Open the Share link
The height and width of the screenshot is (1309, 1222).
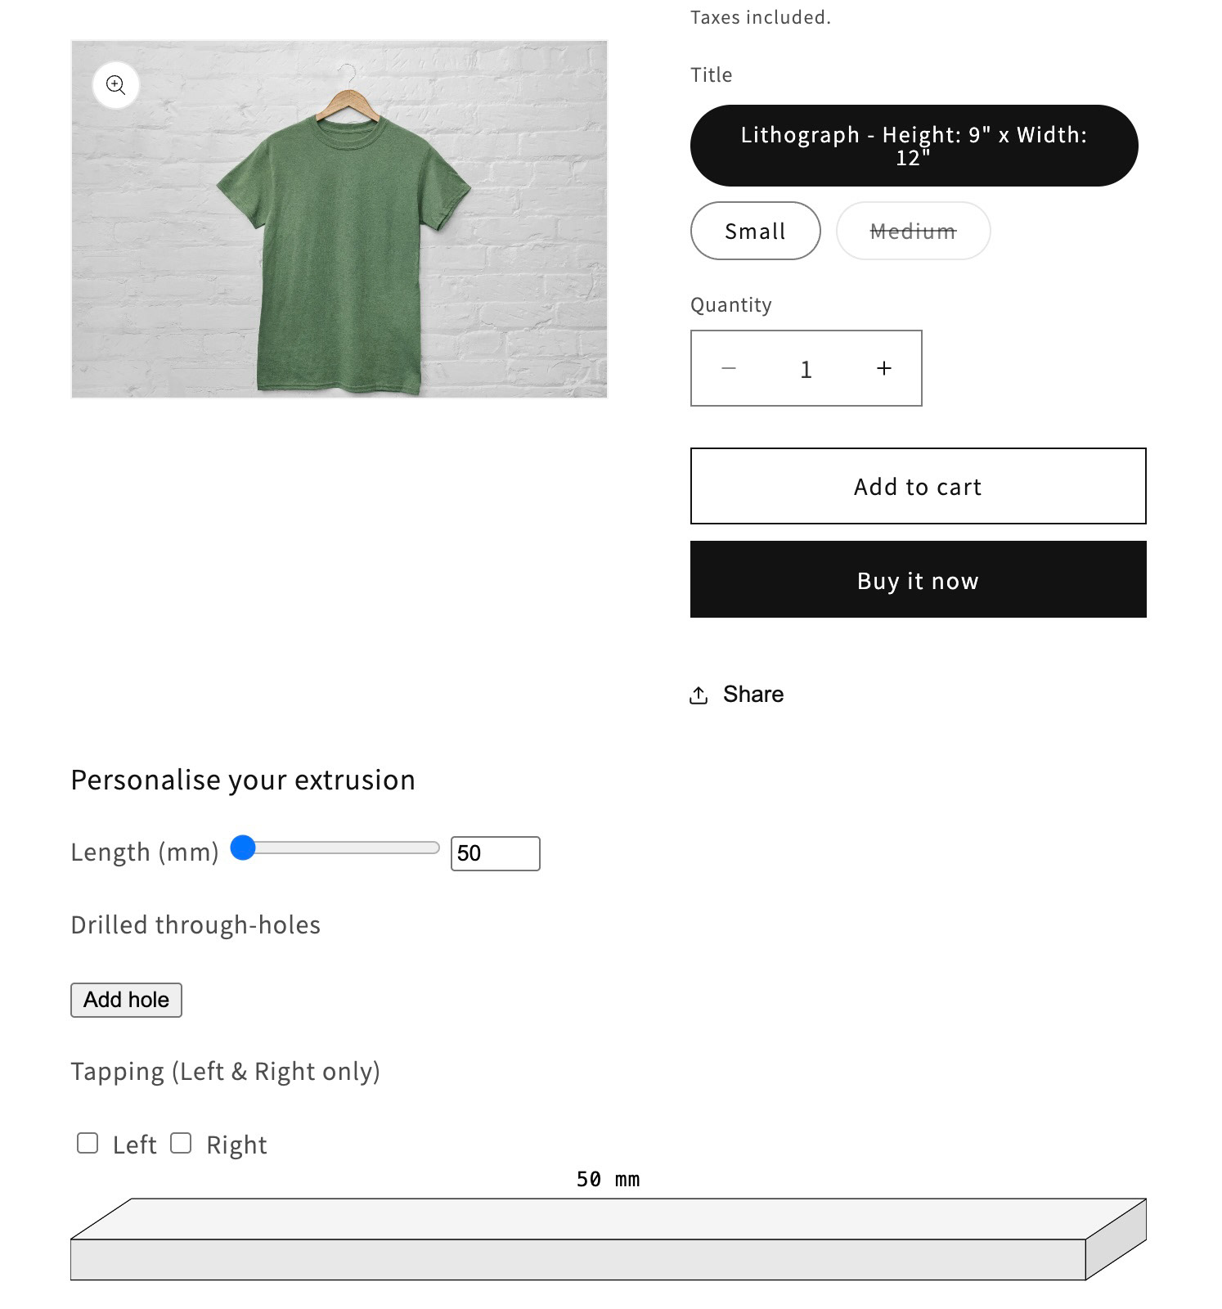(x=737, y=695)
